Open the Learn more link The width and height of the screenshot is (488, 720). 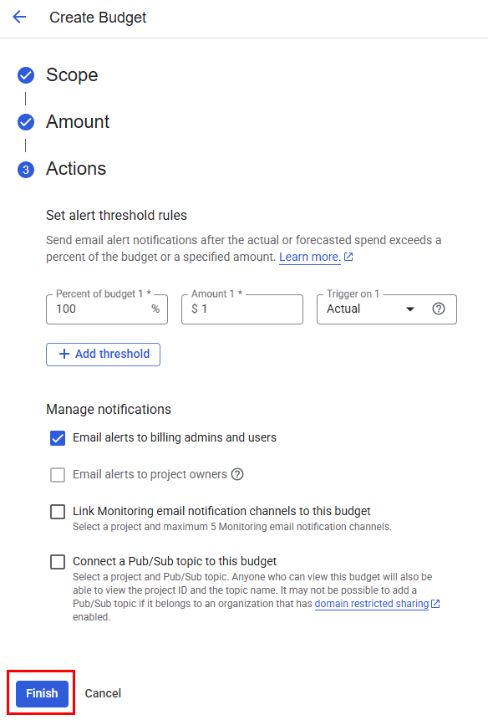(309, 257)
